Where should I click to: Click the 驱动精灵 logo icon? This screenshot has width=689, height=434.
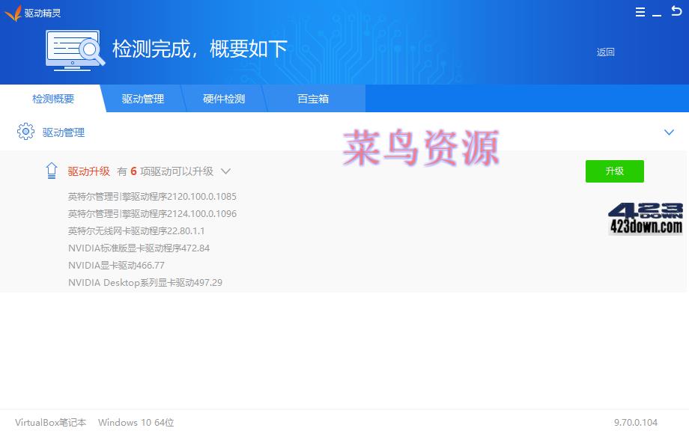(13, 13)
